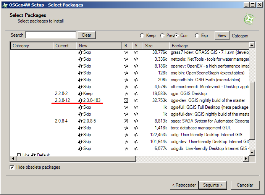Select the Exp radio button

point(197,35)
